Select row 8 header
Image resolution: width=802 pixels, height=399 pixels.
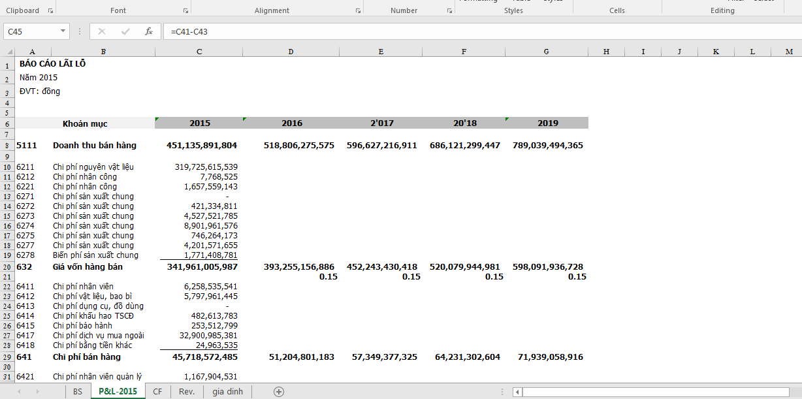(7, 146)
